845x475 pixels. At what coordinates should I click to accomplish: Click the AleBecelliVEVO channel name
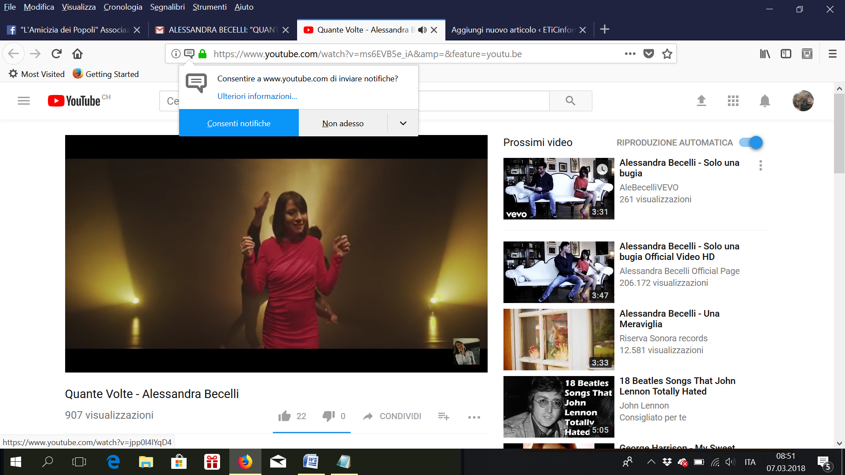(649, 187)
